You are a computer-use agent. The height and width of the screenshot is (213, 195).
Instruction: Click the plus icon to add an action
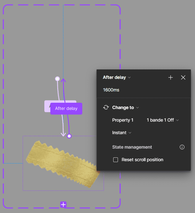tap(170, 78)
